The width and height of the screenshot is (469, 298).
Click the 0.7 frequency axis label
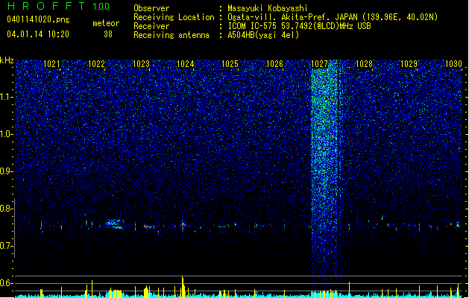[x=5, y=246]
